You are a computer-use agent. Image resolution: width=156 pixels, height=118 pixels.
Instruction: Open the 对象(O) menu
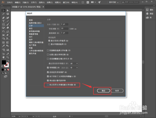(26, 2)
